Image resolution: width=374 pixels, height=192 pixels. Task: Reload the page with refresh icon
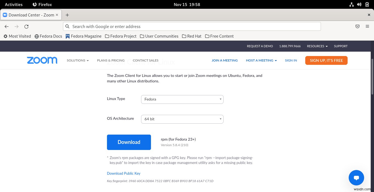pos(26,27)
